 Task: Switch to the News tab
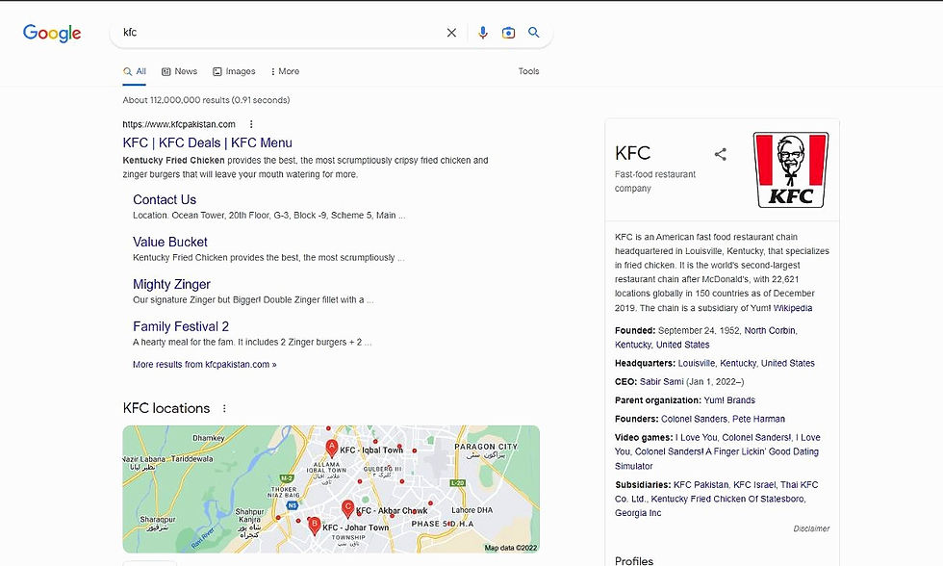(x=179, y=71)
